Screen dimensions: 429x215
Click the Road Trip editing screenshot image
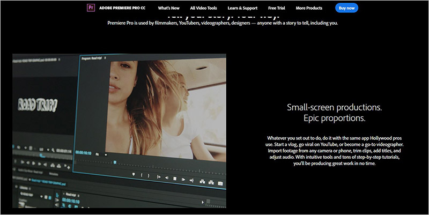[119, 131]
